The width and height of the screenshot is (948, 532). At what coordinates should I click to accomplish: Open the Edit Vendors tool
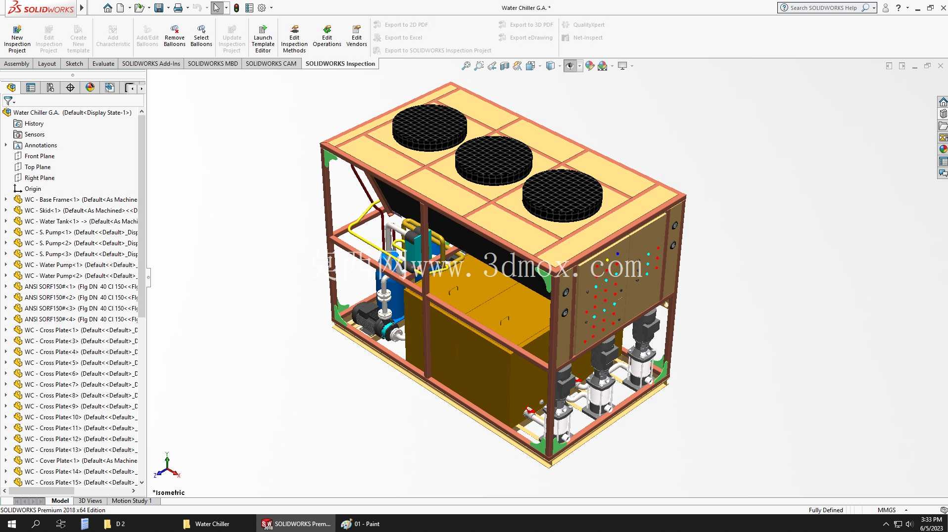[x=357, y=36]
